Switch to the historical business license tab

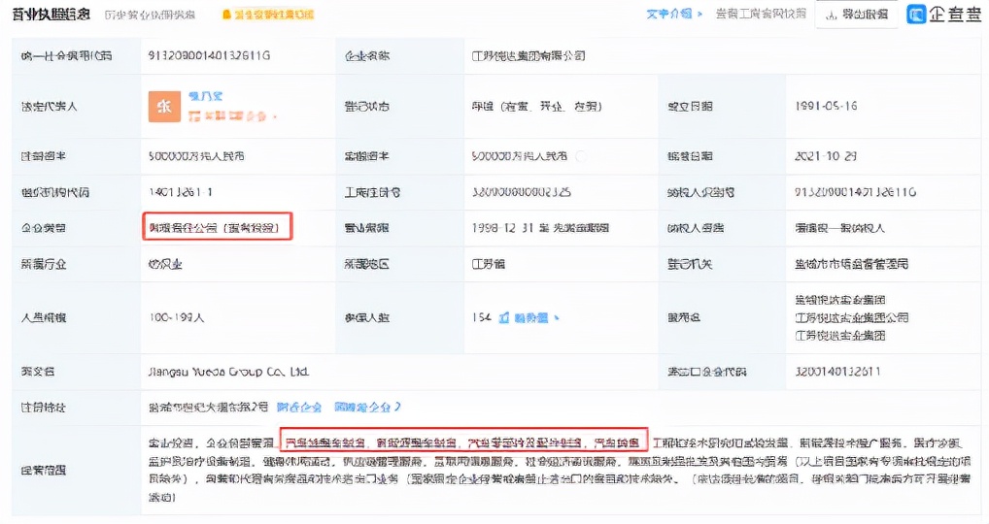click(151, 15)
